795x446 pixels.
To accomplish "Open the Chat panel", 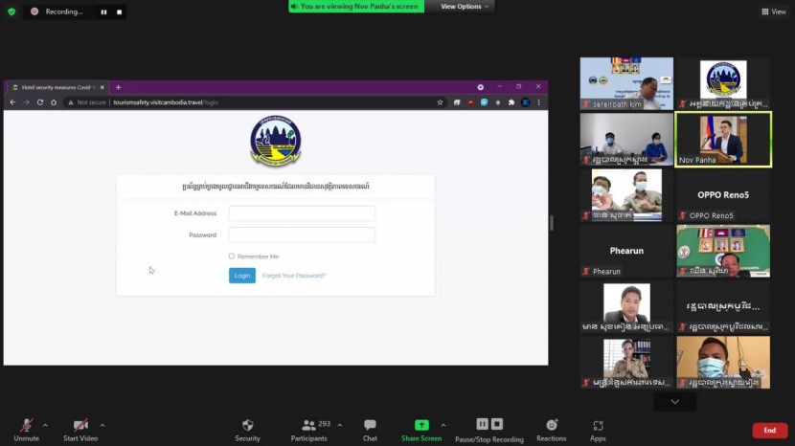I will 370,426.
